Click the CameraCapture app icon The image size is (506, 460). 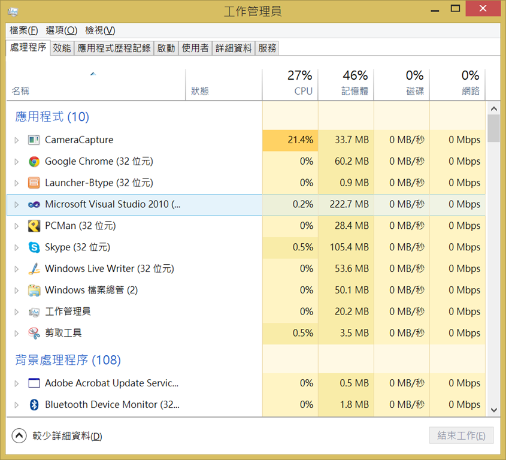click(34, 140)
